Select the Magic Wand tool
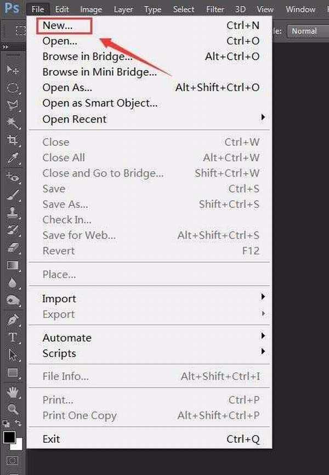 pyautogui.click(x=12, y=122)
